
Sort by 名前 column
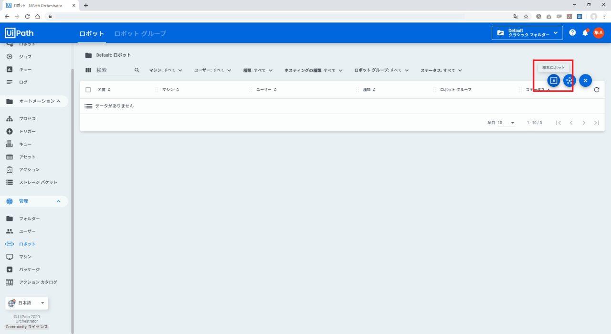coord(104,90)
